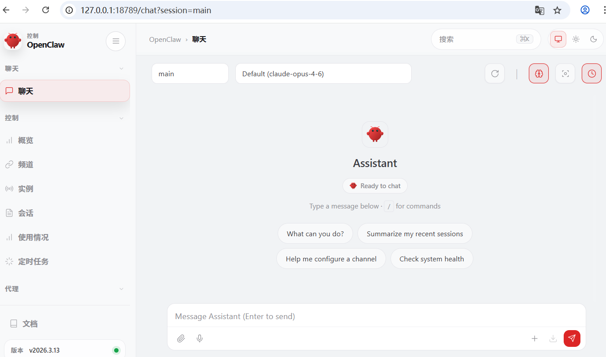Open 概览 overview in sidebar

(x=65, y=140)
